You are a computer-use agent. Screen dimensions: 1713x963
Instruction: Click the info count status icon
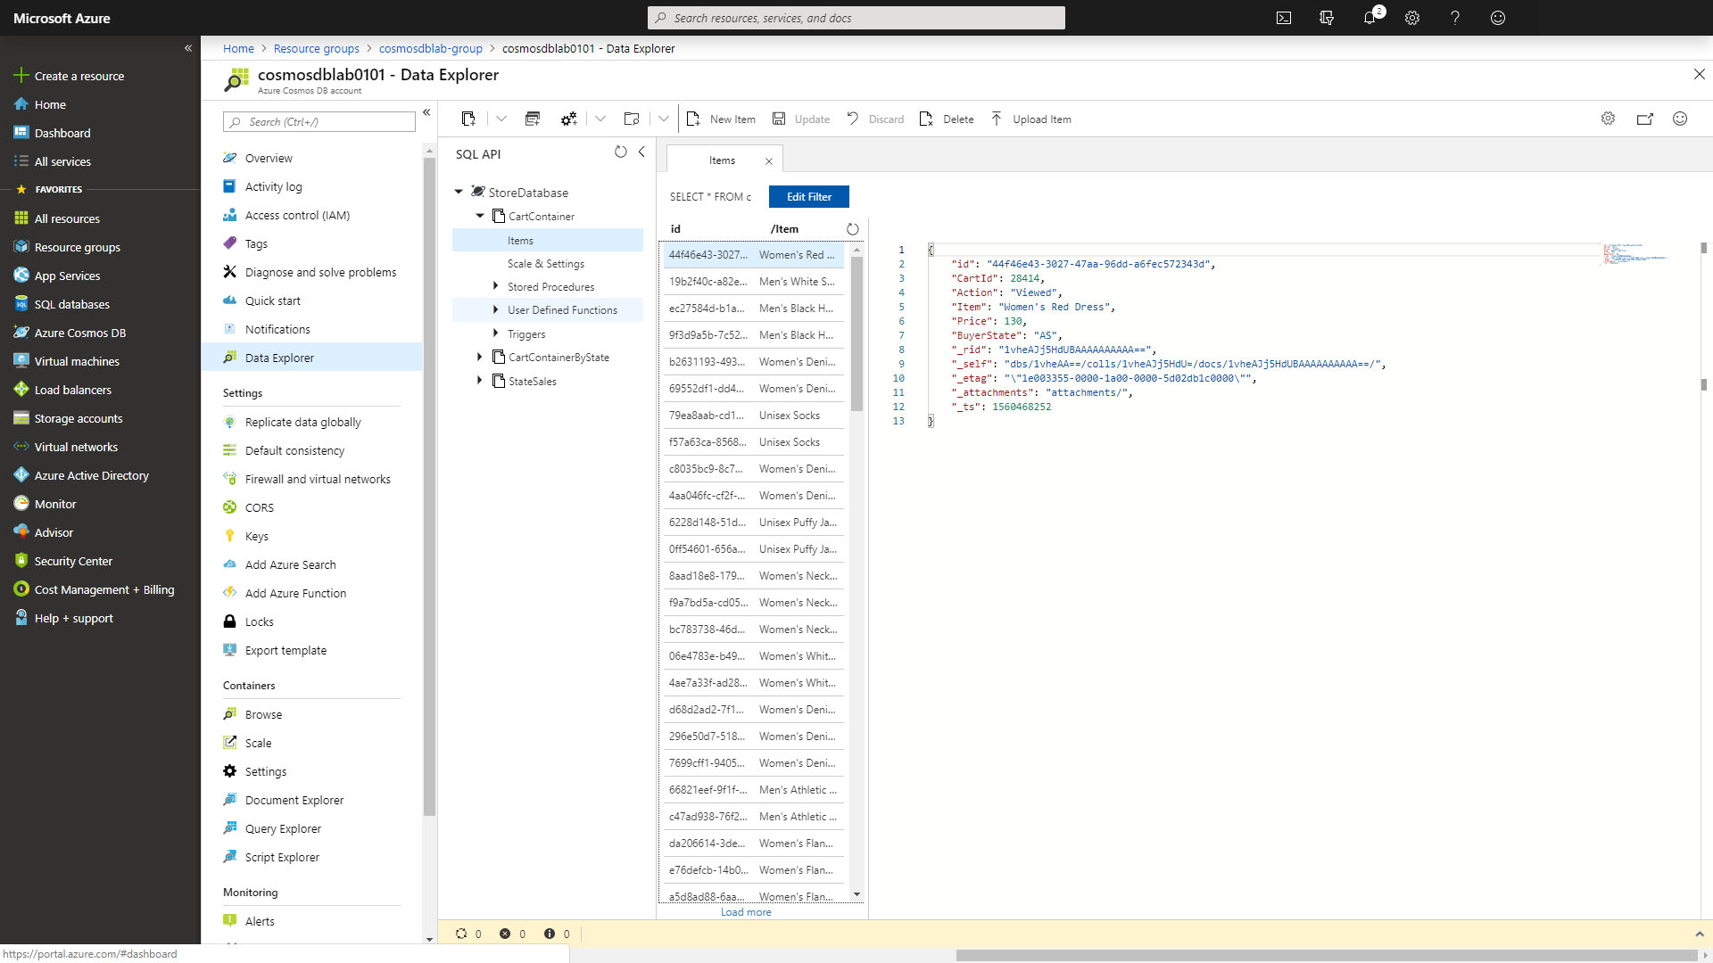(550, 934)
